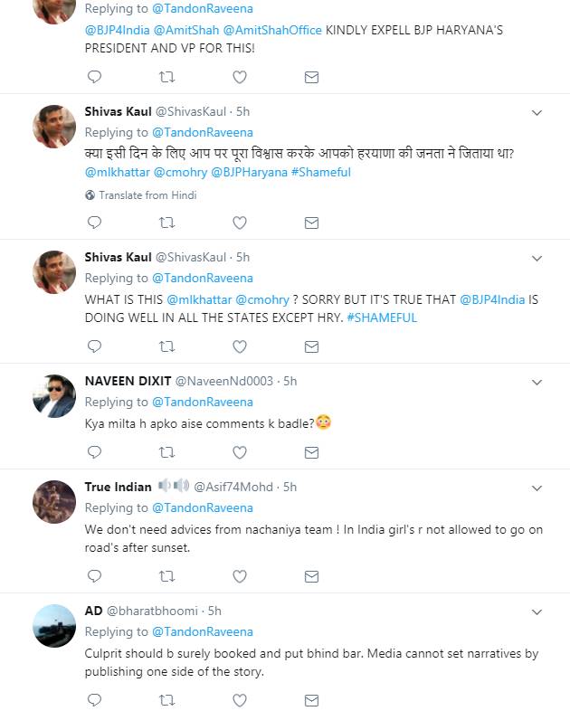The width and height of the screenshot is (570, 711).
Task: Like NAVEEN DIXIT's tweet
Action: (x=240, y=451)
